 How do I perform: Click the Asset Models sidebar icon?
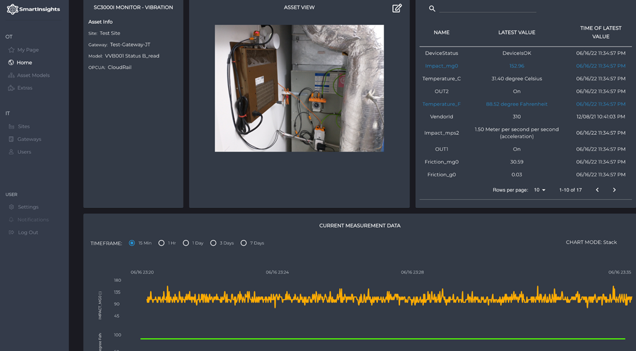click(11, 76)
